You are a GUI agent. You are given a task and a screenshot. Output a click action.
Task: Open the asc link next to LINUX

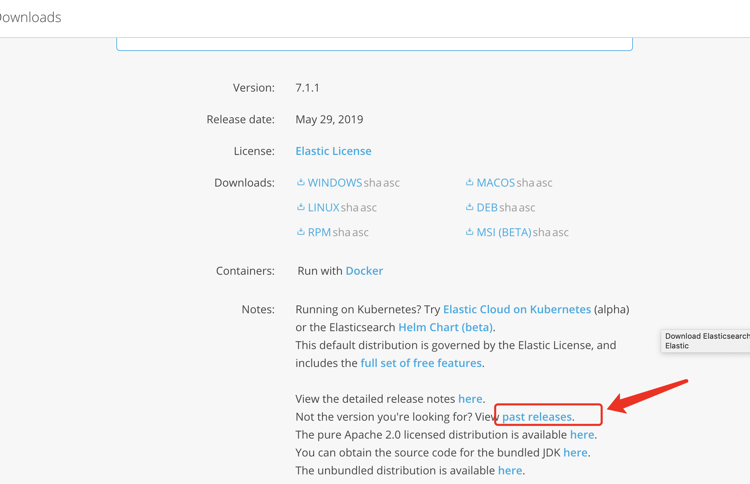click(x=369, y=208)
